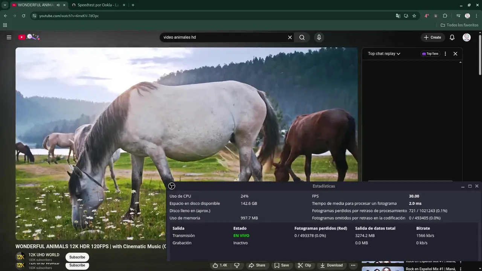Open Chrome profile avatar

467,16
